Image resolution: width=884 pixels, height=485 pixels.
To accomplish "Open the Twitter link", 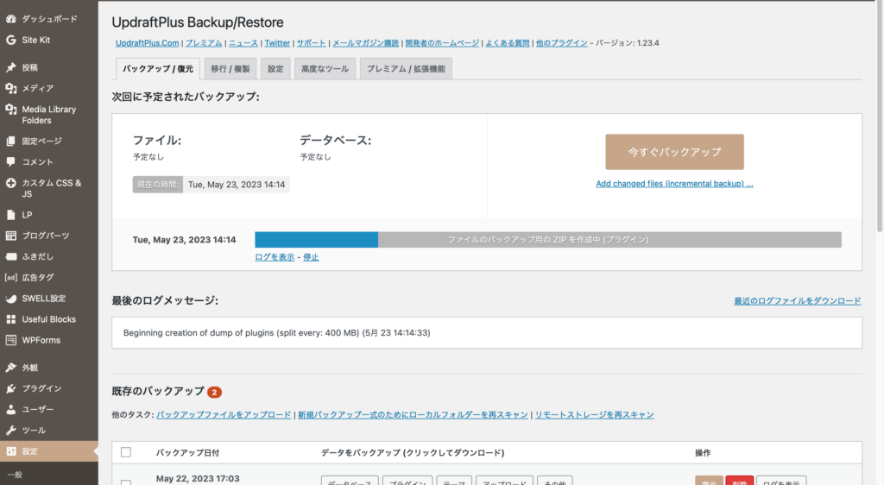I will pyautogui.click(x=277, y=43).
